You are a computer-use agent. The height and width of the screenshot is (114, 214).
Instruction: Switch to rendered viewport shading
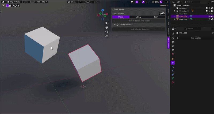(x=161, y=2)
